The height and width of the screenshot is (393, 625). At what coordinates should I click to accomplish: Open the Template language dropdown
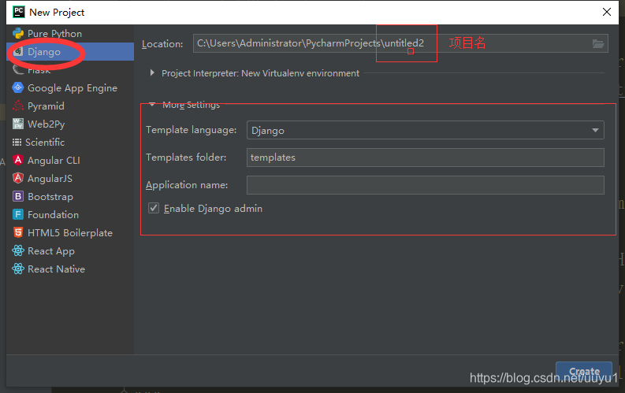tap(426, 130)
